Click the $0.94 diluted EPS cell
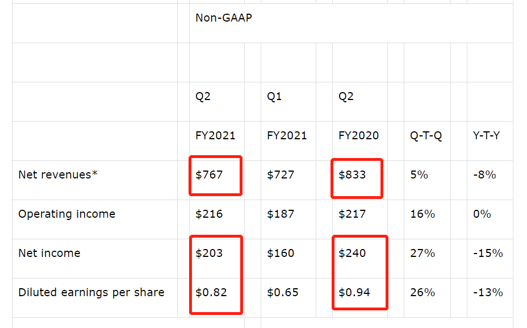The width and height of the screenshot is (527, 328). [354, 293]
